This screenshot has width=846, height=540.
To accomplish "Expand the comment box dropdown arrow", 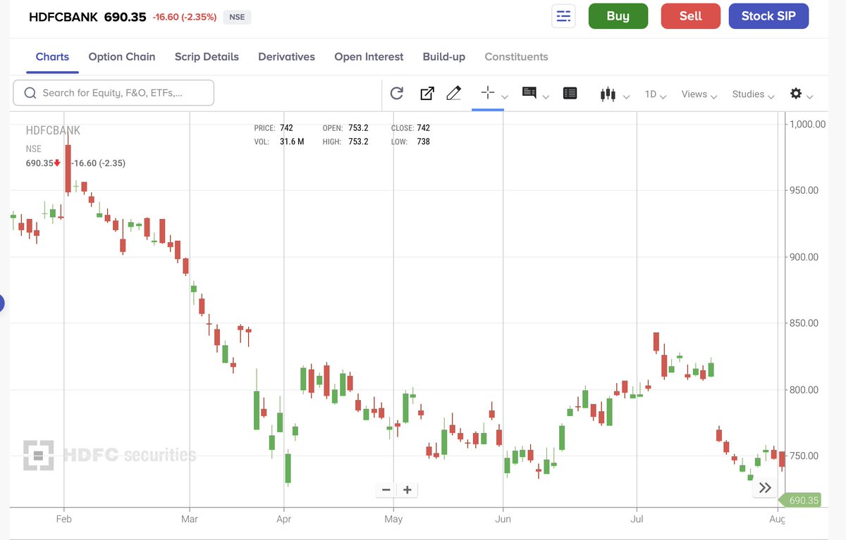I will pos(546,97).
